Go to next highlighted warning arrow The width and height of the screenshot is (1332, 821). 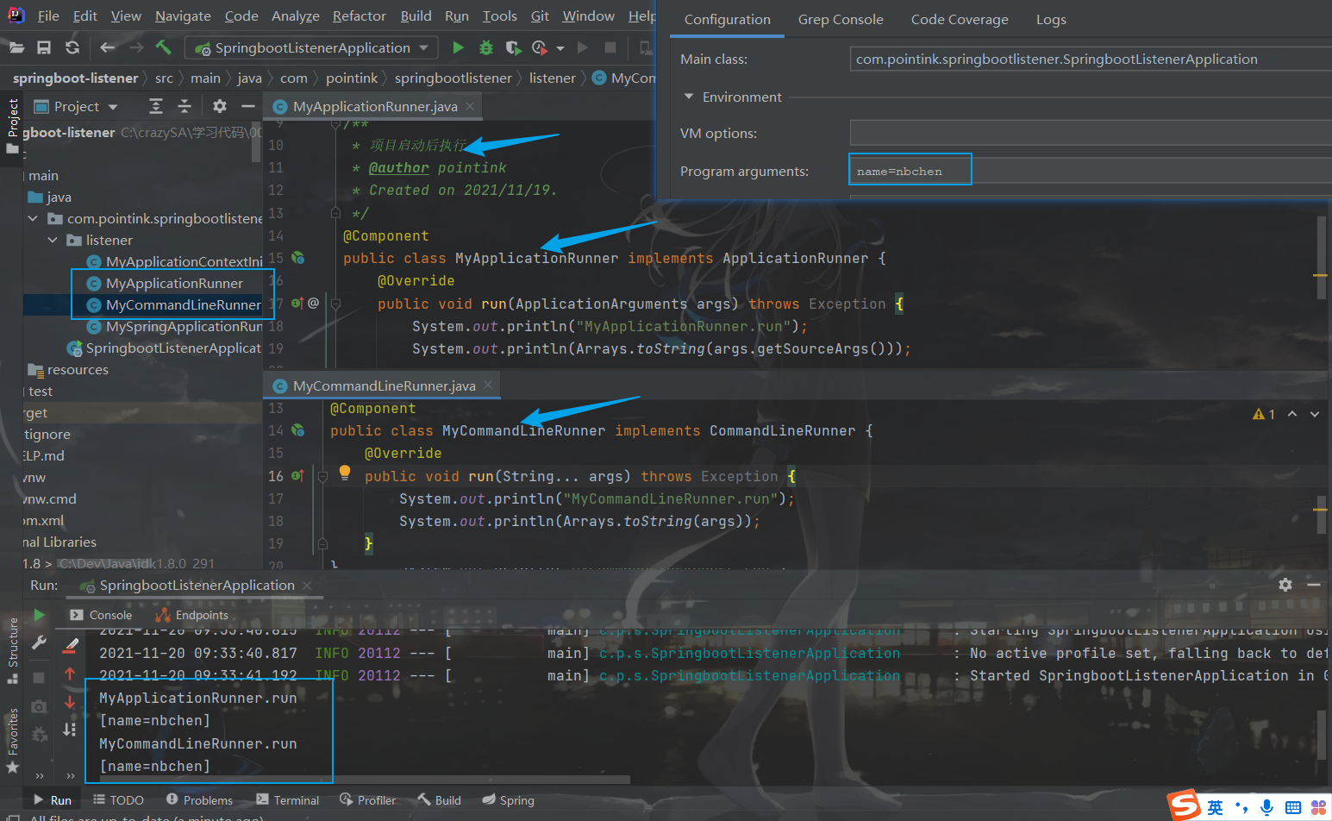[1315, 414]
